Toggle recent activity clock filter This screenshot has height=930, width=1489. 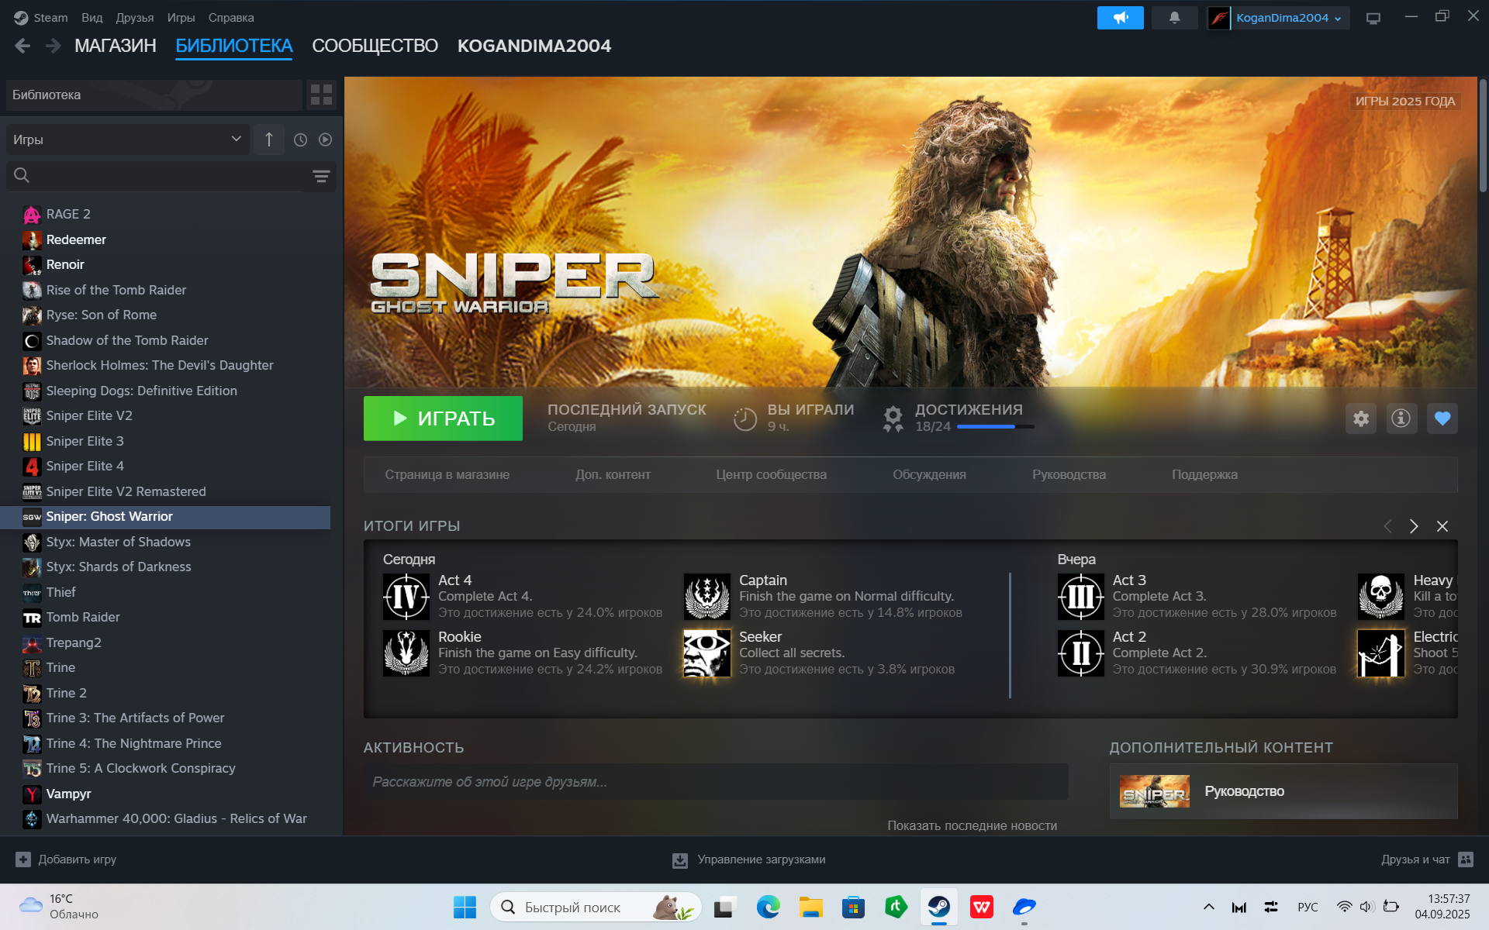pyautogui.click(x=301, y=139)
